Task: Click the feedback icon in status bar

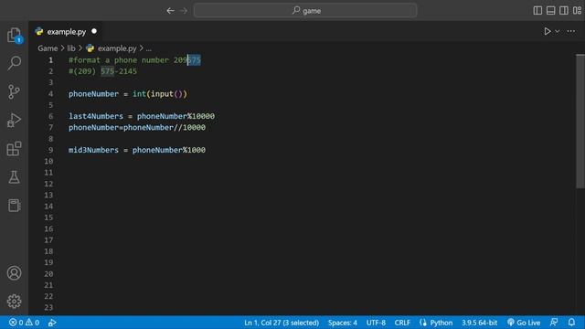Action: (x=554, y=323)
